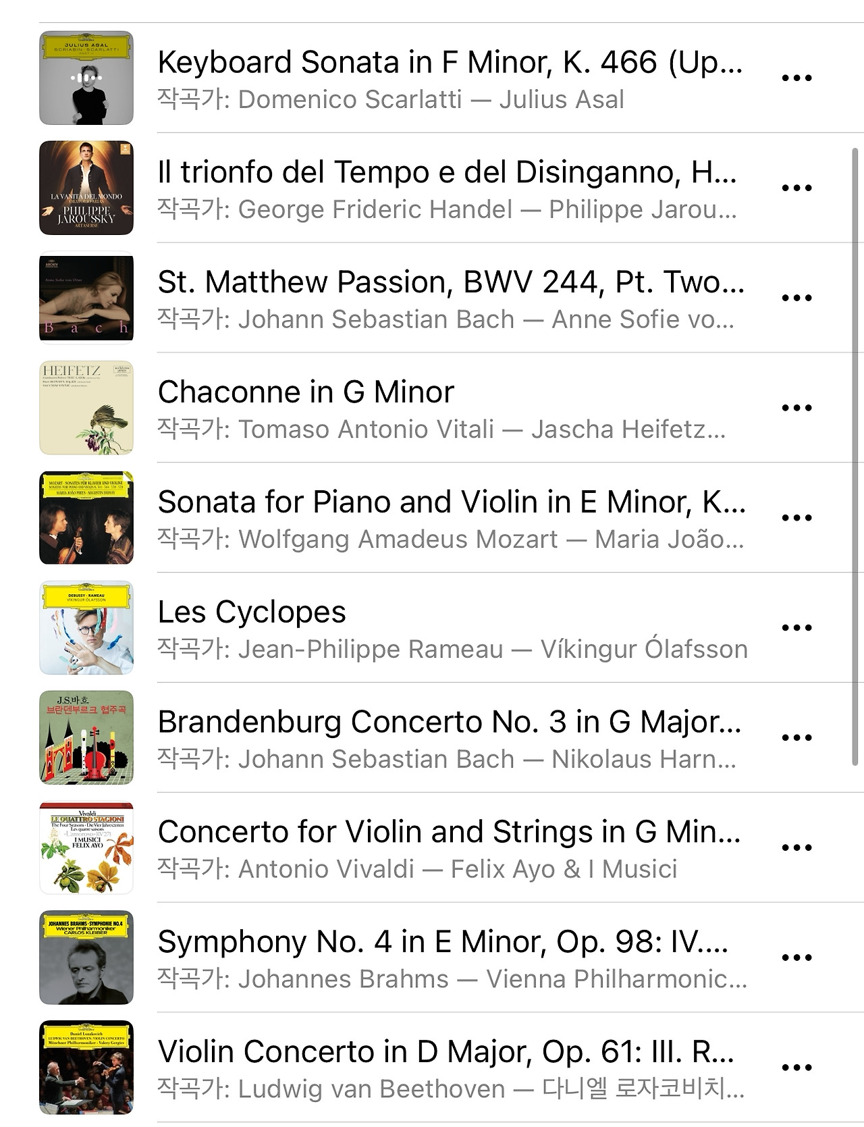Open more options for Keyboard Sonata in F Minor

pos(796,78)
